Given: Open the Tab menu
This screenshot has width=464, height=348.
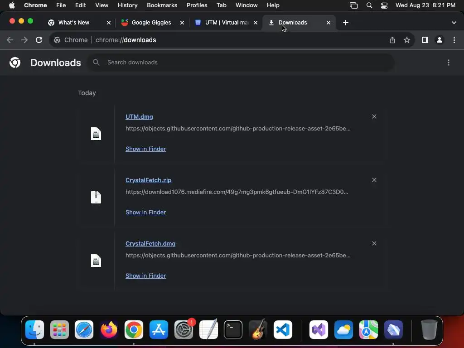Looking at the screenshot, I should (221, 5).
